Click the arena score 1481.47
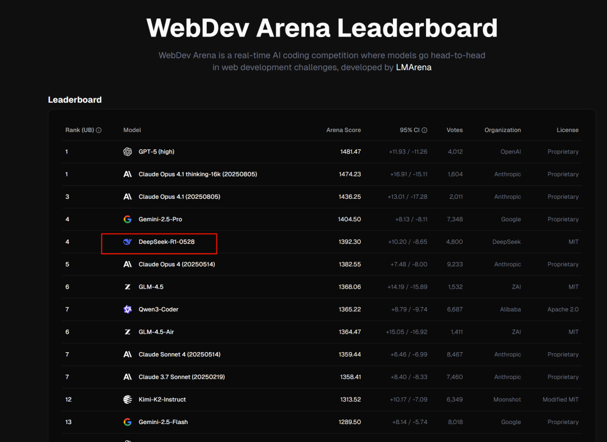This screenshot has width=607, height=442. click(x=350, y=152)
